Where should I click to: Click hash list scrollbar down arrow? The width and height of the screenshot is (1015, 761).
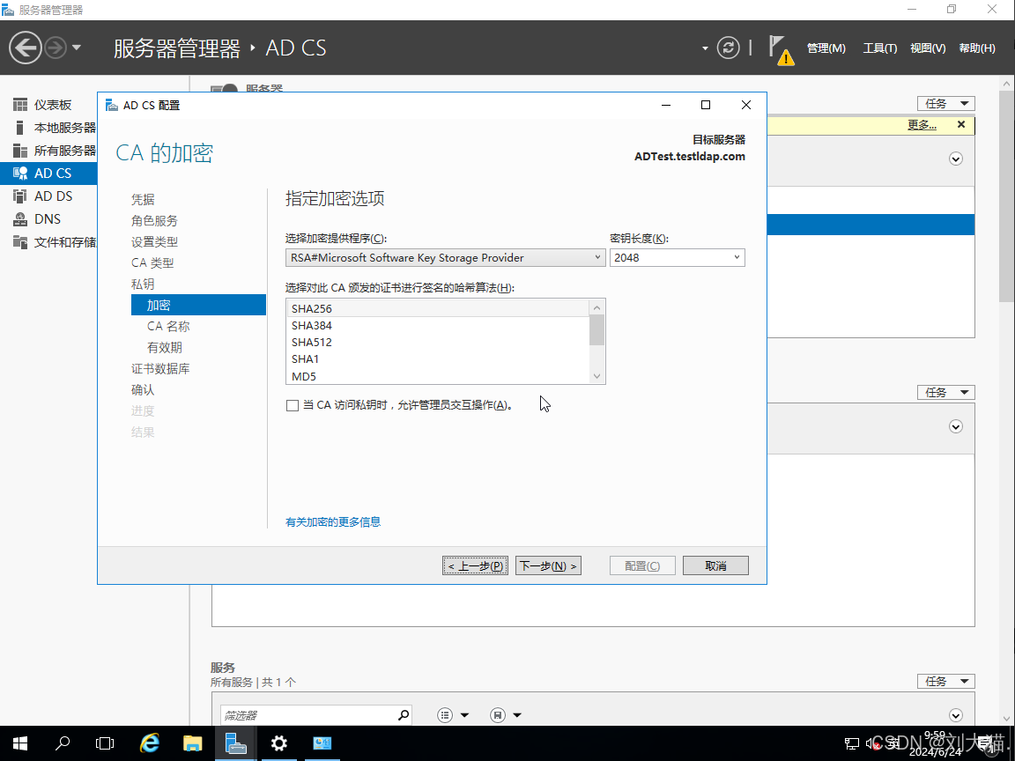[596, 376]
